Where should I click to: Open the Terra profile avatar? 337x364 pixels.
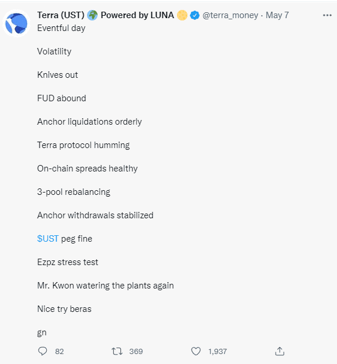16,23
